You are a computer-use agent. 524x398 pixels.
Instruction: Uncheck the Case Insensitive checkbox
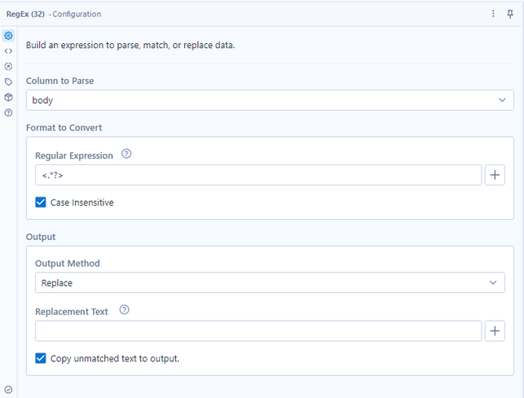pyautogui.click(x=41, y=202)
